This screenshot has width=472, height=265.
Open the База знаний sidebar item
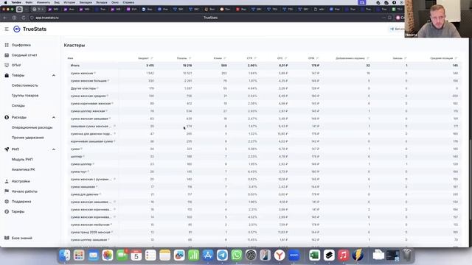click(x=21, y=238)
